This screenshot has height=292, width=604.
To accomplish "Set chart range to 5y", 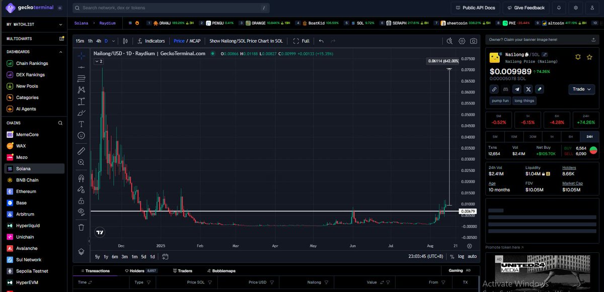I will click(97, 257).
